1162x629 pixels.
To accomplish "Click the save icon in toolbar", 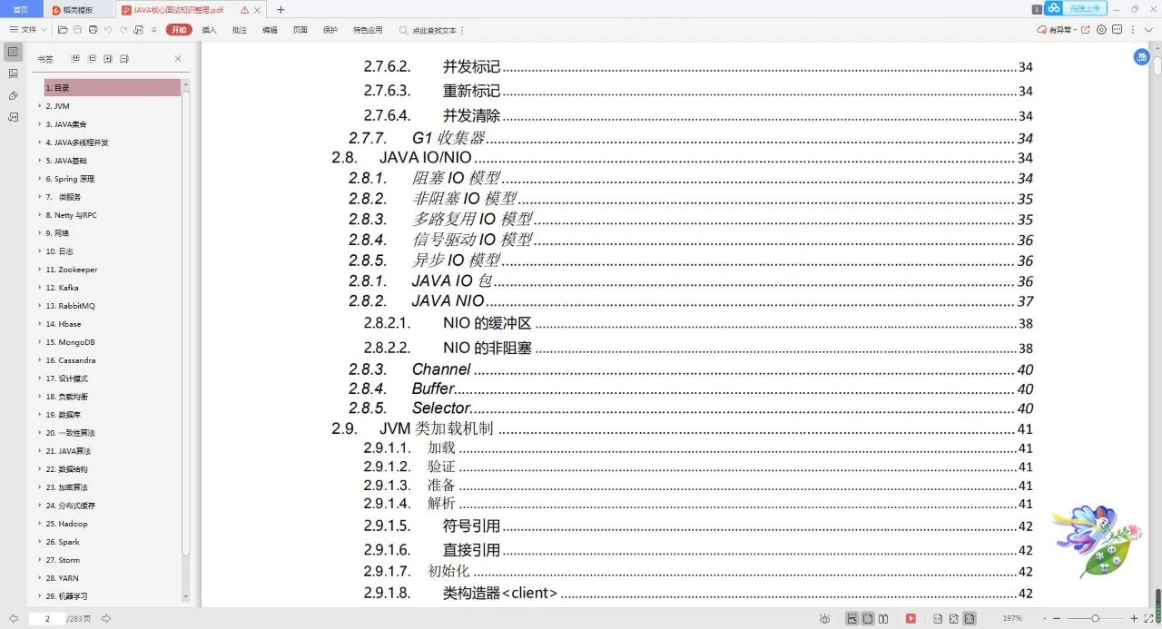I will click(77, 30).
